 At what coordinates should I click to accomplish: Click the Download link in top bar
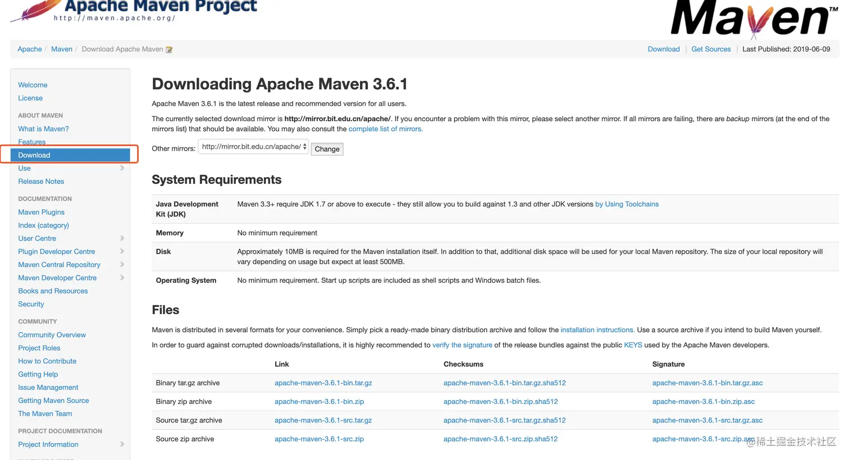point(664,49)
